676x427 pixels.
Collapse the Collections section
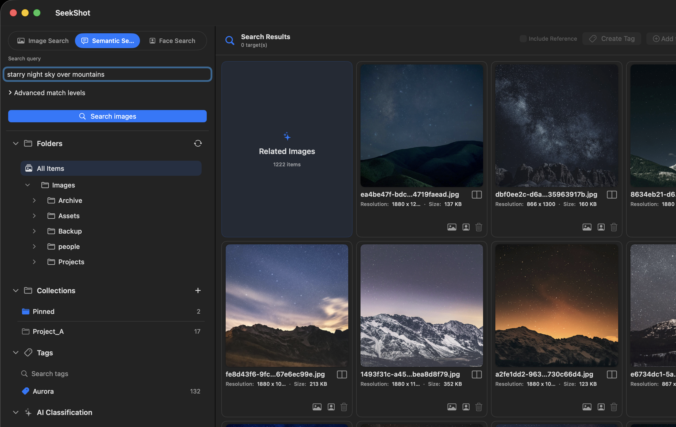tap(16, 291)
